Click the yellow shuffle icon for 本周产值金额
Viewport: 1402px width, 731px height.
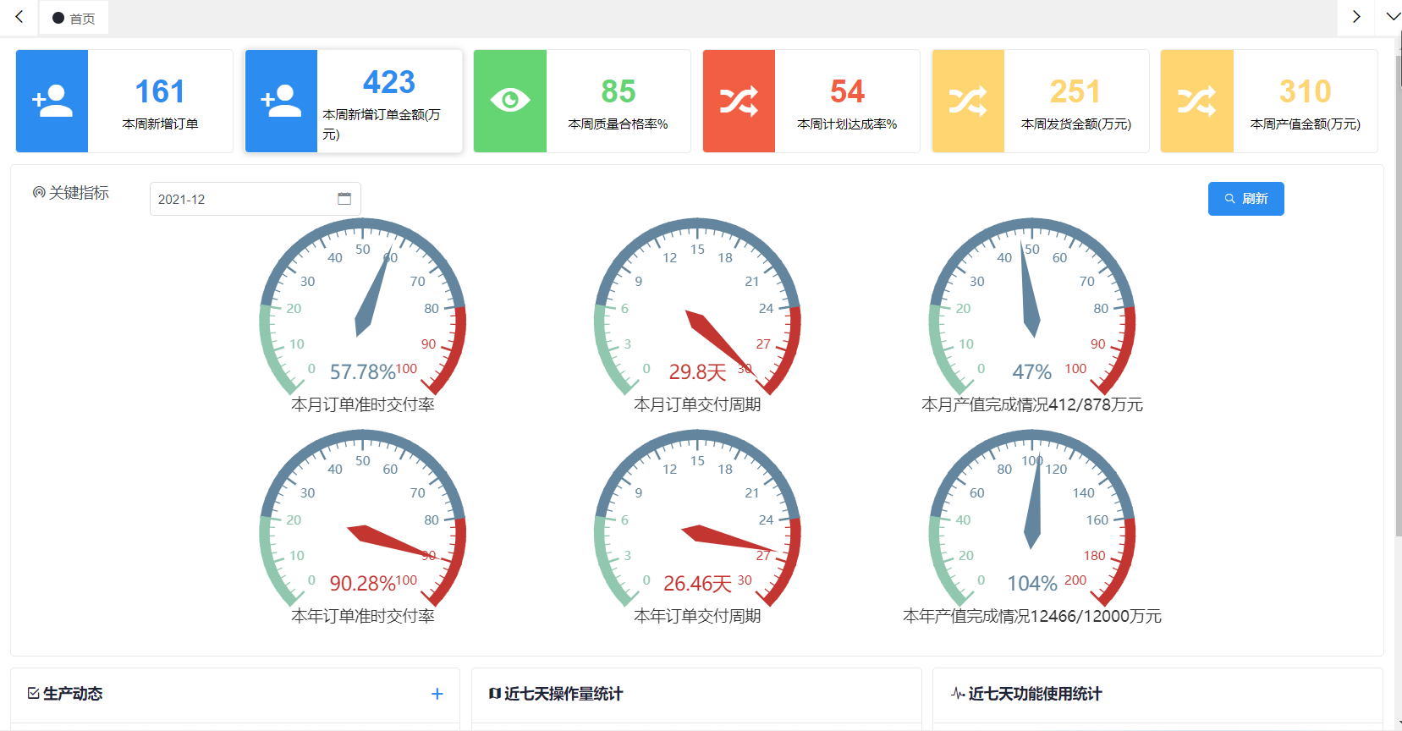[x=1196, y=101]
